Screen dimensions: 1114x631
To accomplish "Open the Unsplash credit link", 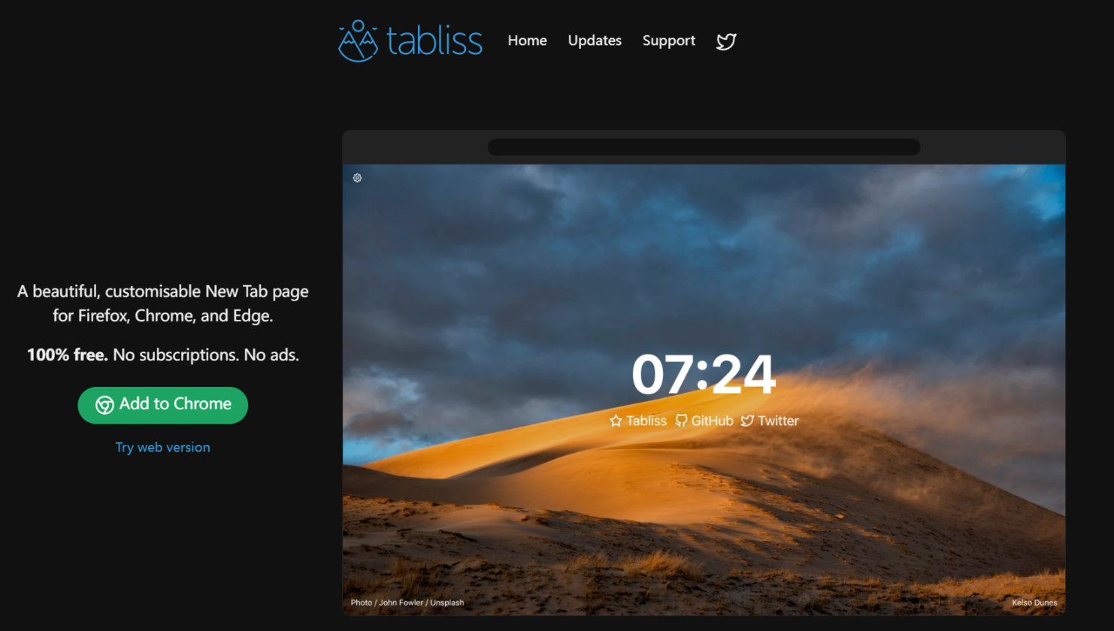I will (x=447, y=602).
